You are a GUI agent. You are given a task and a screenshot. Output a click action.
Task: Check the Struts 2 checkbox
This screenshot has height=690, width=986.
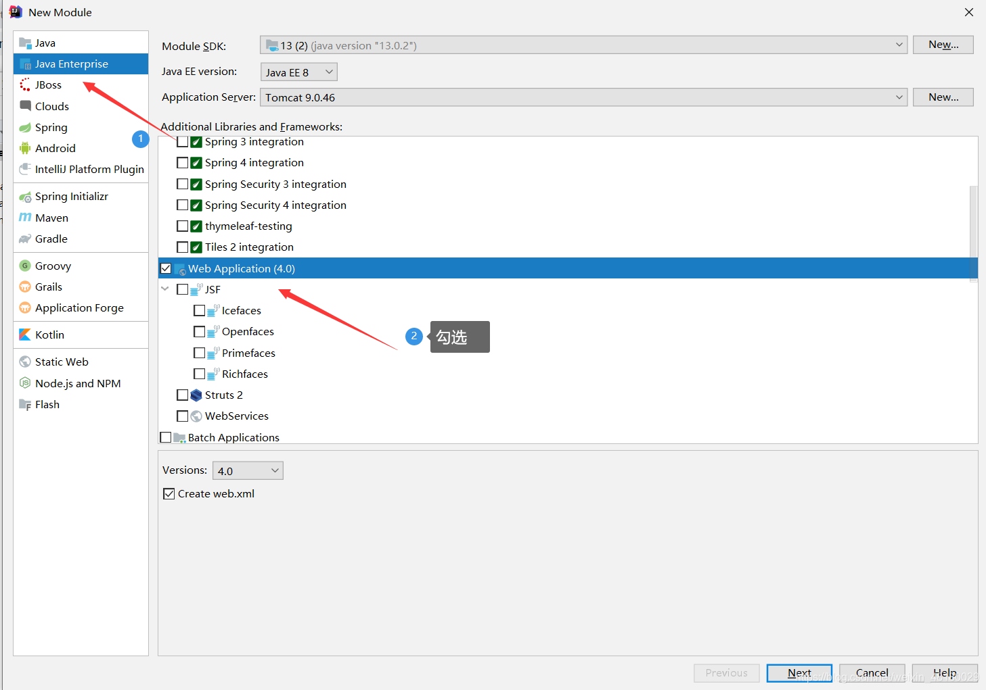click(x=183, y=395)
